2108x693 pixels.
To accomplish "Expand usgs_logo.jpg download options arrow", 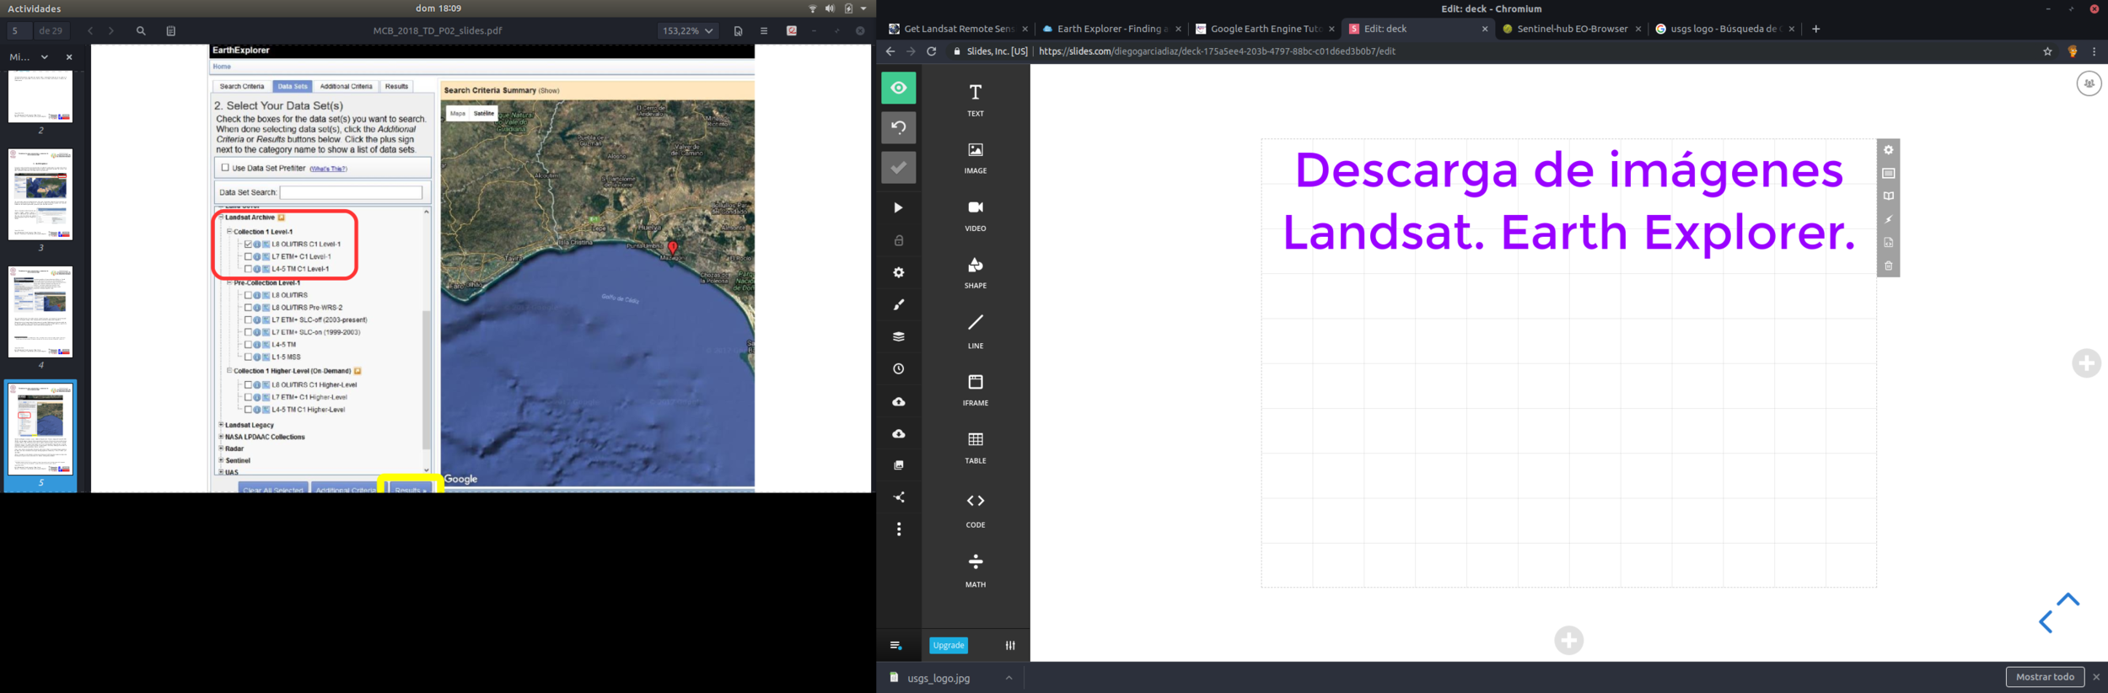I will (1008, 678).
